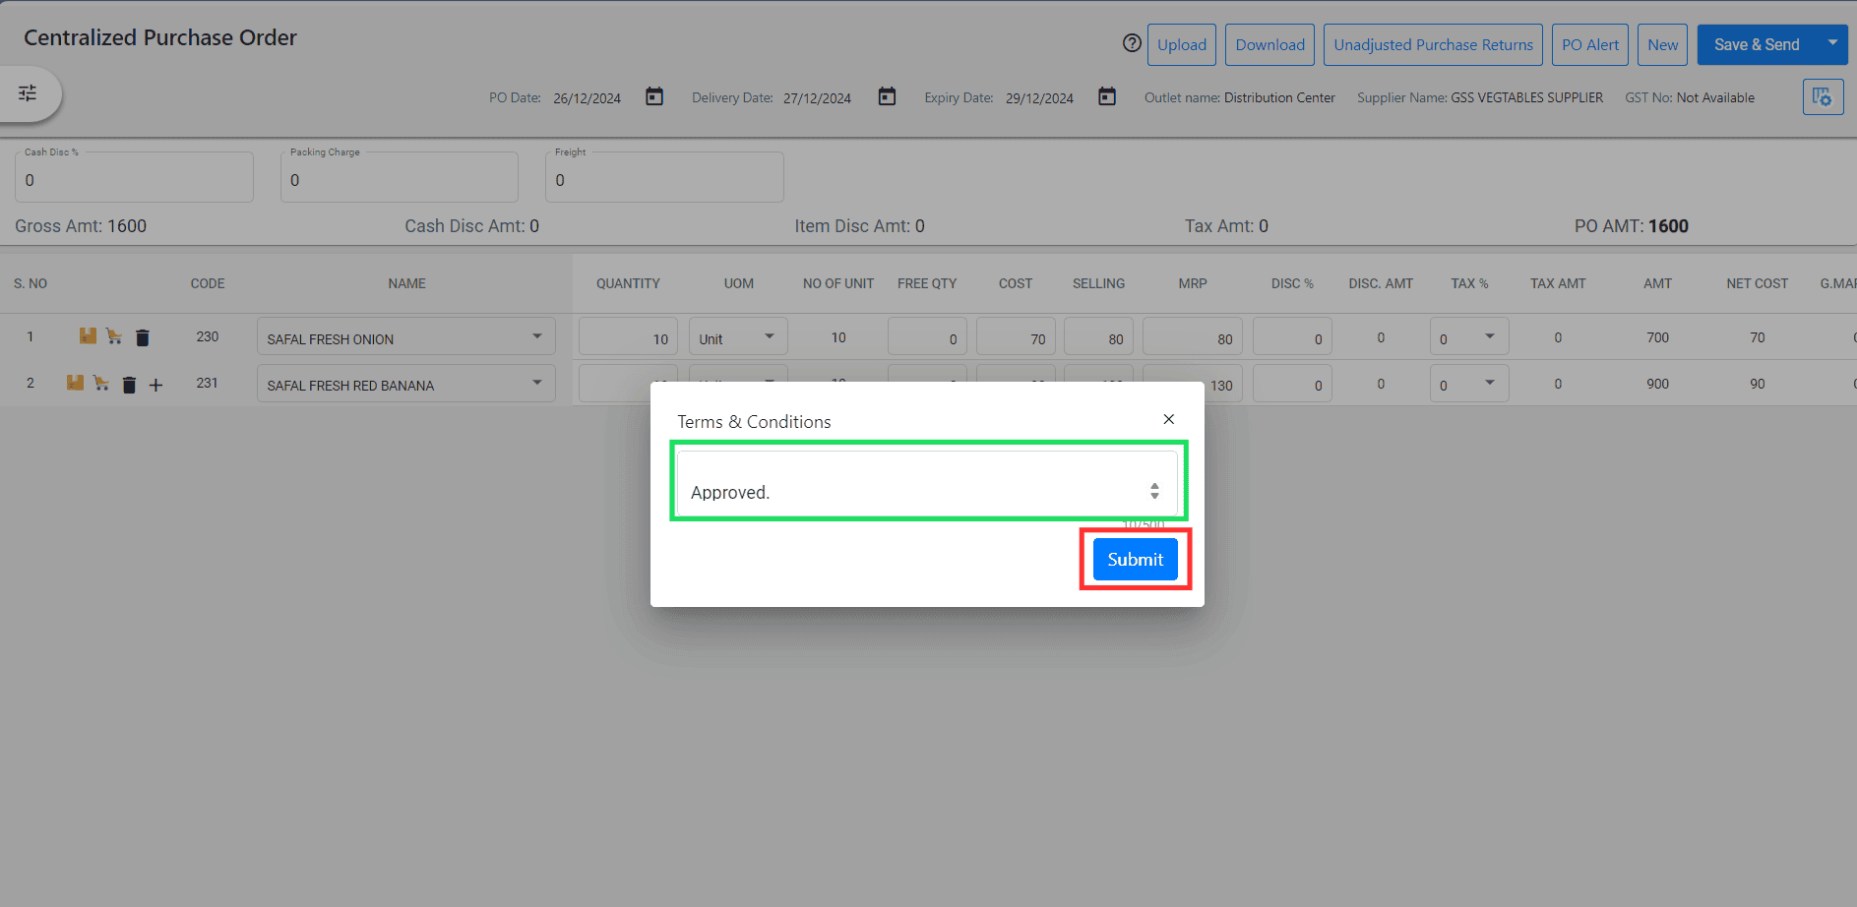Click the 'GST No: Not Available' text
Image resolution: width=1857 pixels, height=907 pixels.
click(1690, 97)
